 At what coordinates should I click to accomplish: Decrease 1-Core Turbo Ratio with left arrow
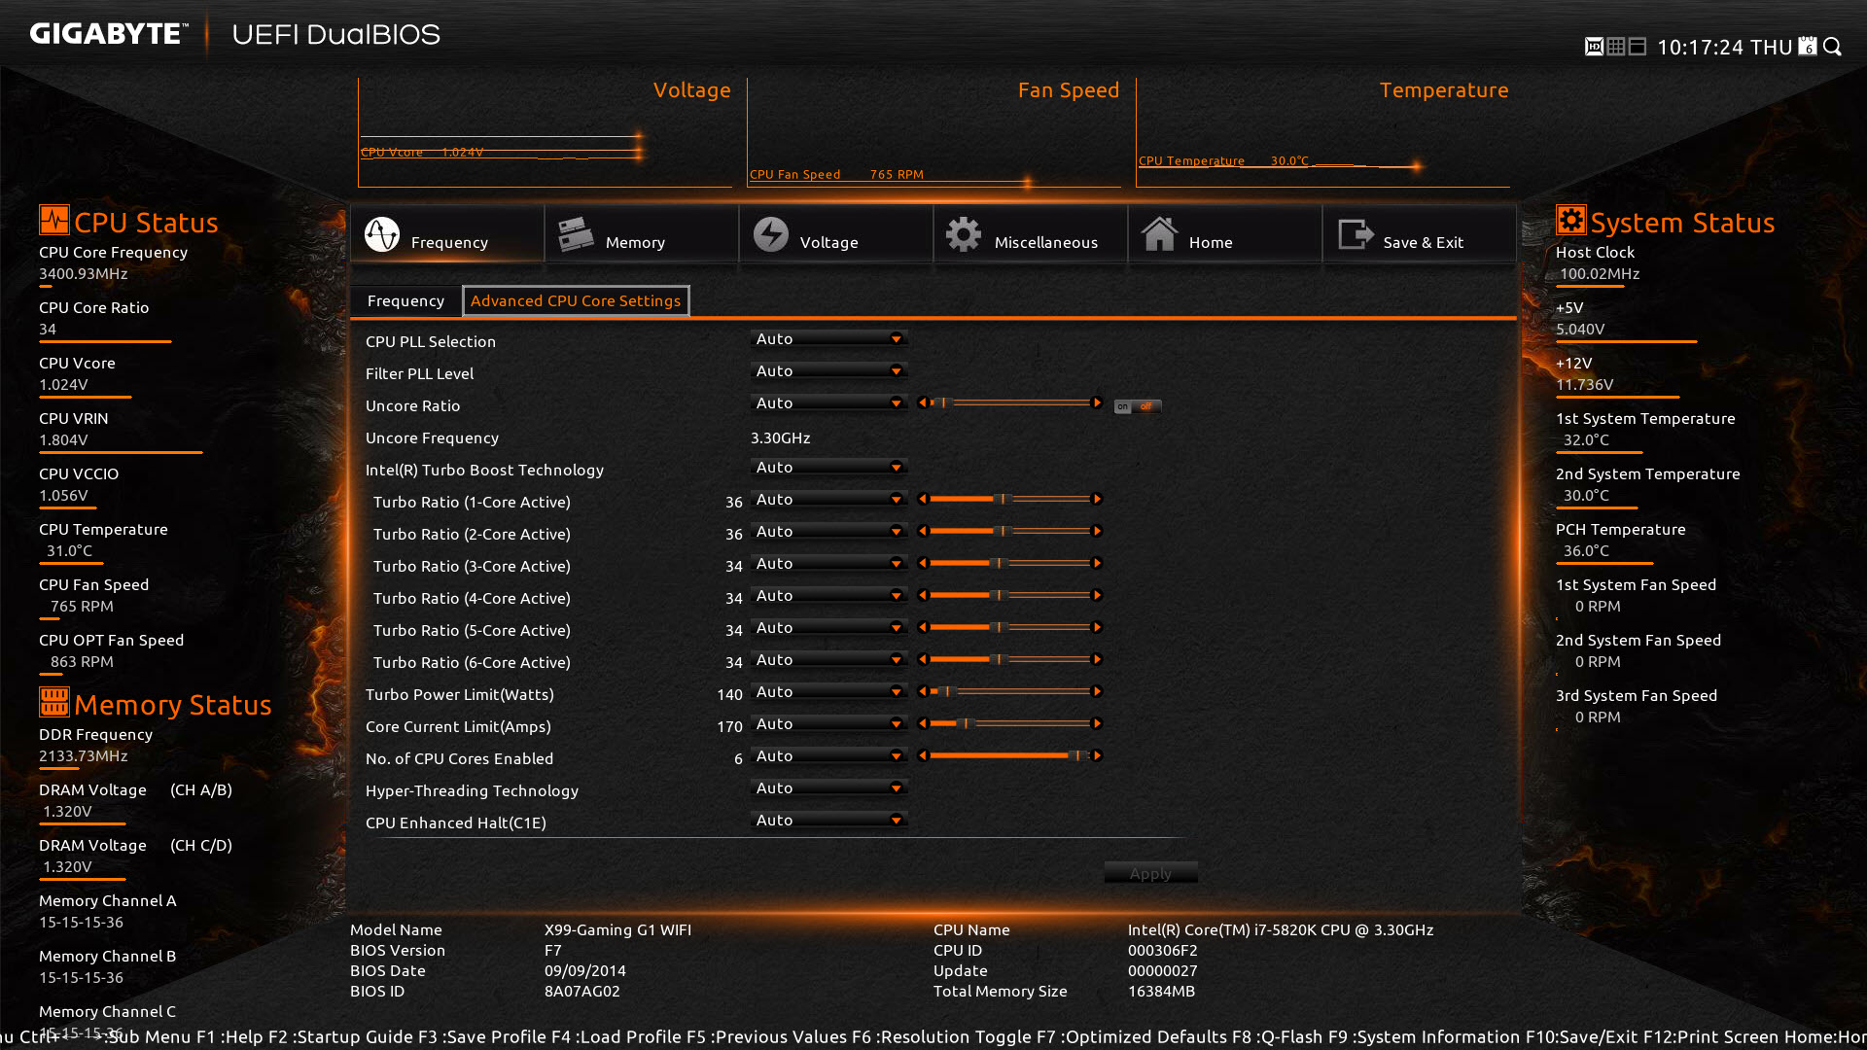[923, 499]
